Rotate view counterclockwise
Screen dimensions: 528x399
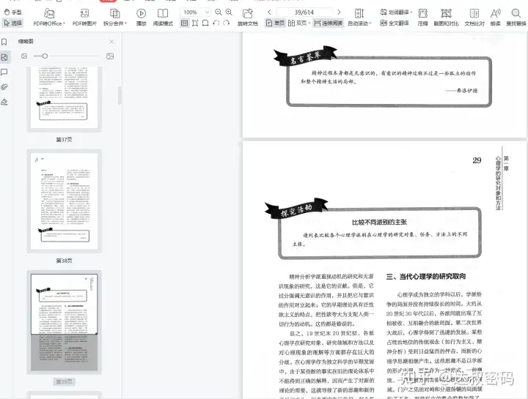click(x=216, y=23)
